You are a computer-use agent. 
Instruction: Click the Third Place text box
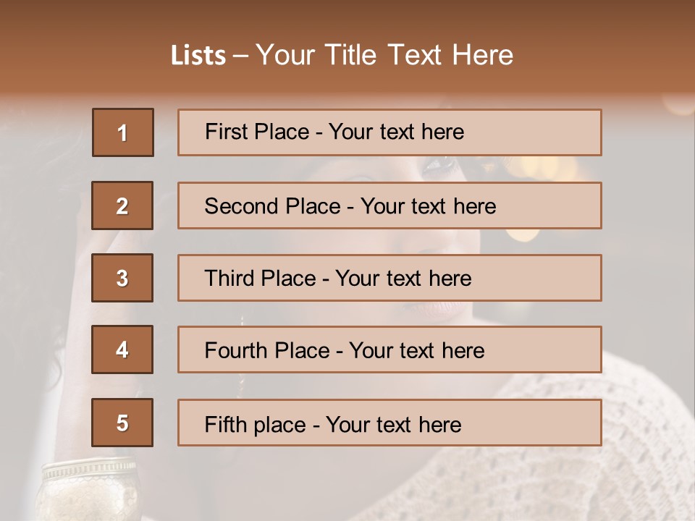389,278
